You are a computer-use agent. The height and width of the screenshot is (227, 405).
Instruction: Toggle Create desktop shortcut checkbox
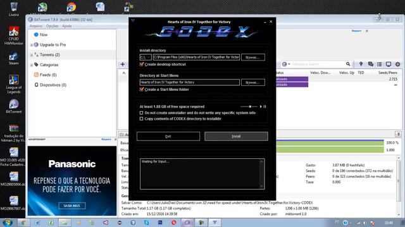click(x=141, y=64)
